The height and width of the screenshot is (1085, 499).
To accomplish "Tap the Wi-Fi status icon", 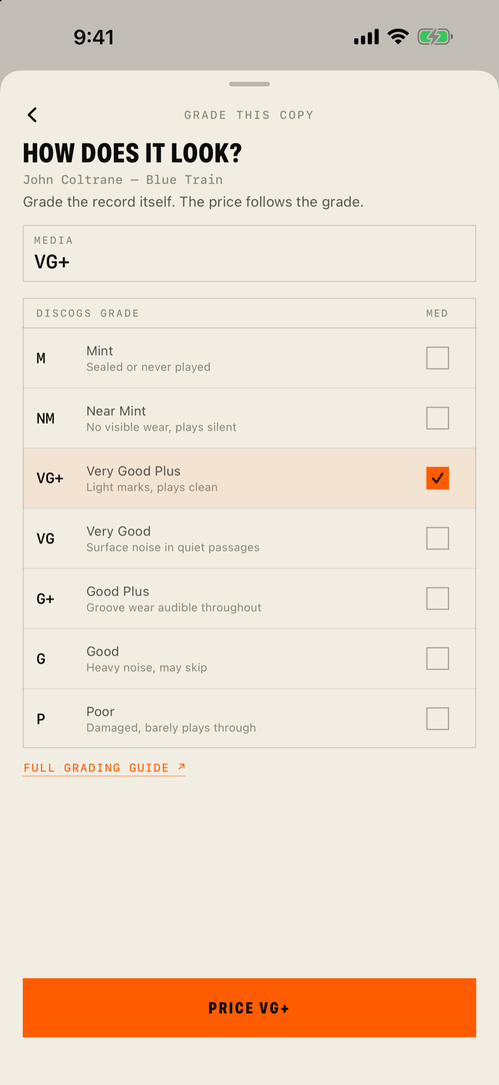I will coord(398,37).
